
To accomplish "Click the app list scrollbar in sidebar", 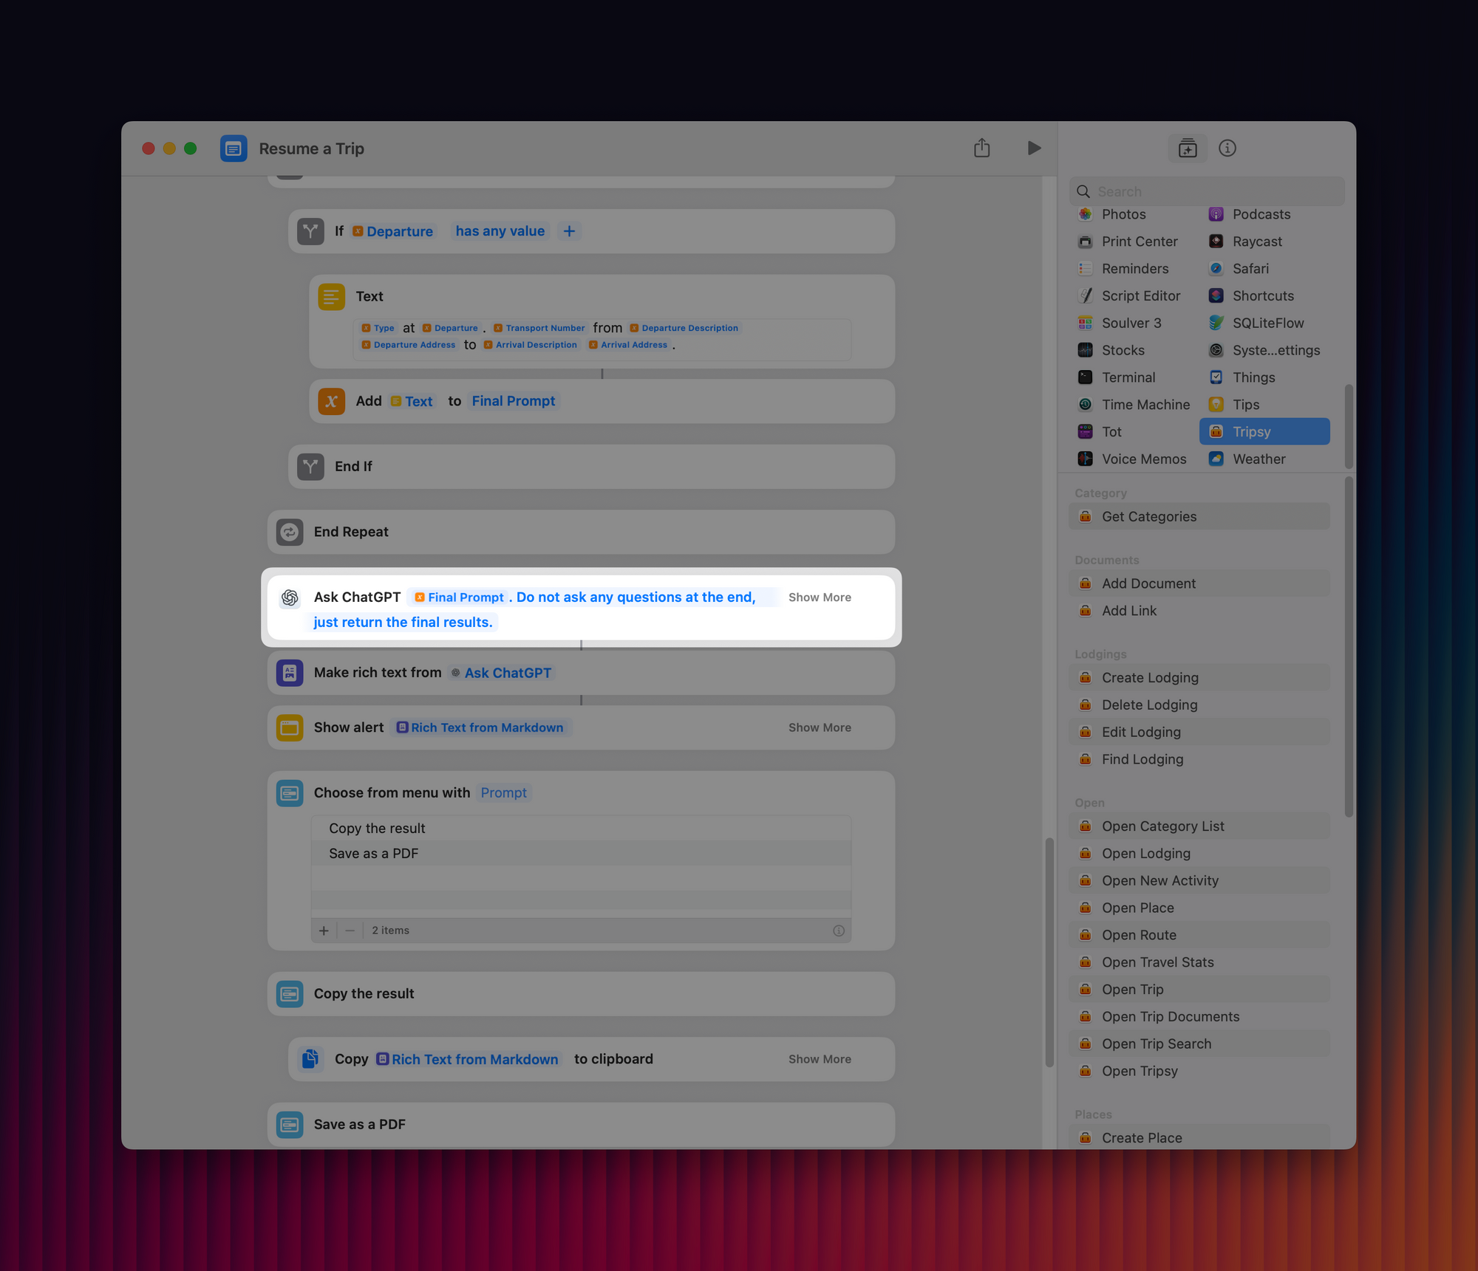I will [1349, 426].
